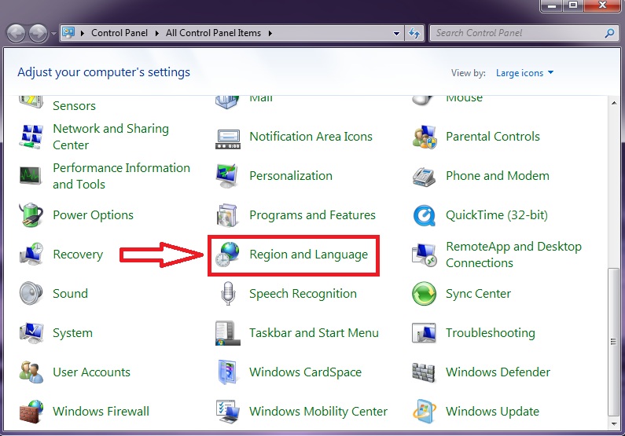Open the Power Options battery icon
Image resolution: width=625 pixels, height=436 pixels.
31,215
